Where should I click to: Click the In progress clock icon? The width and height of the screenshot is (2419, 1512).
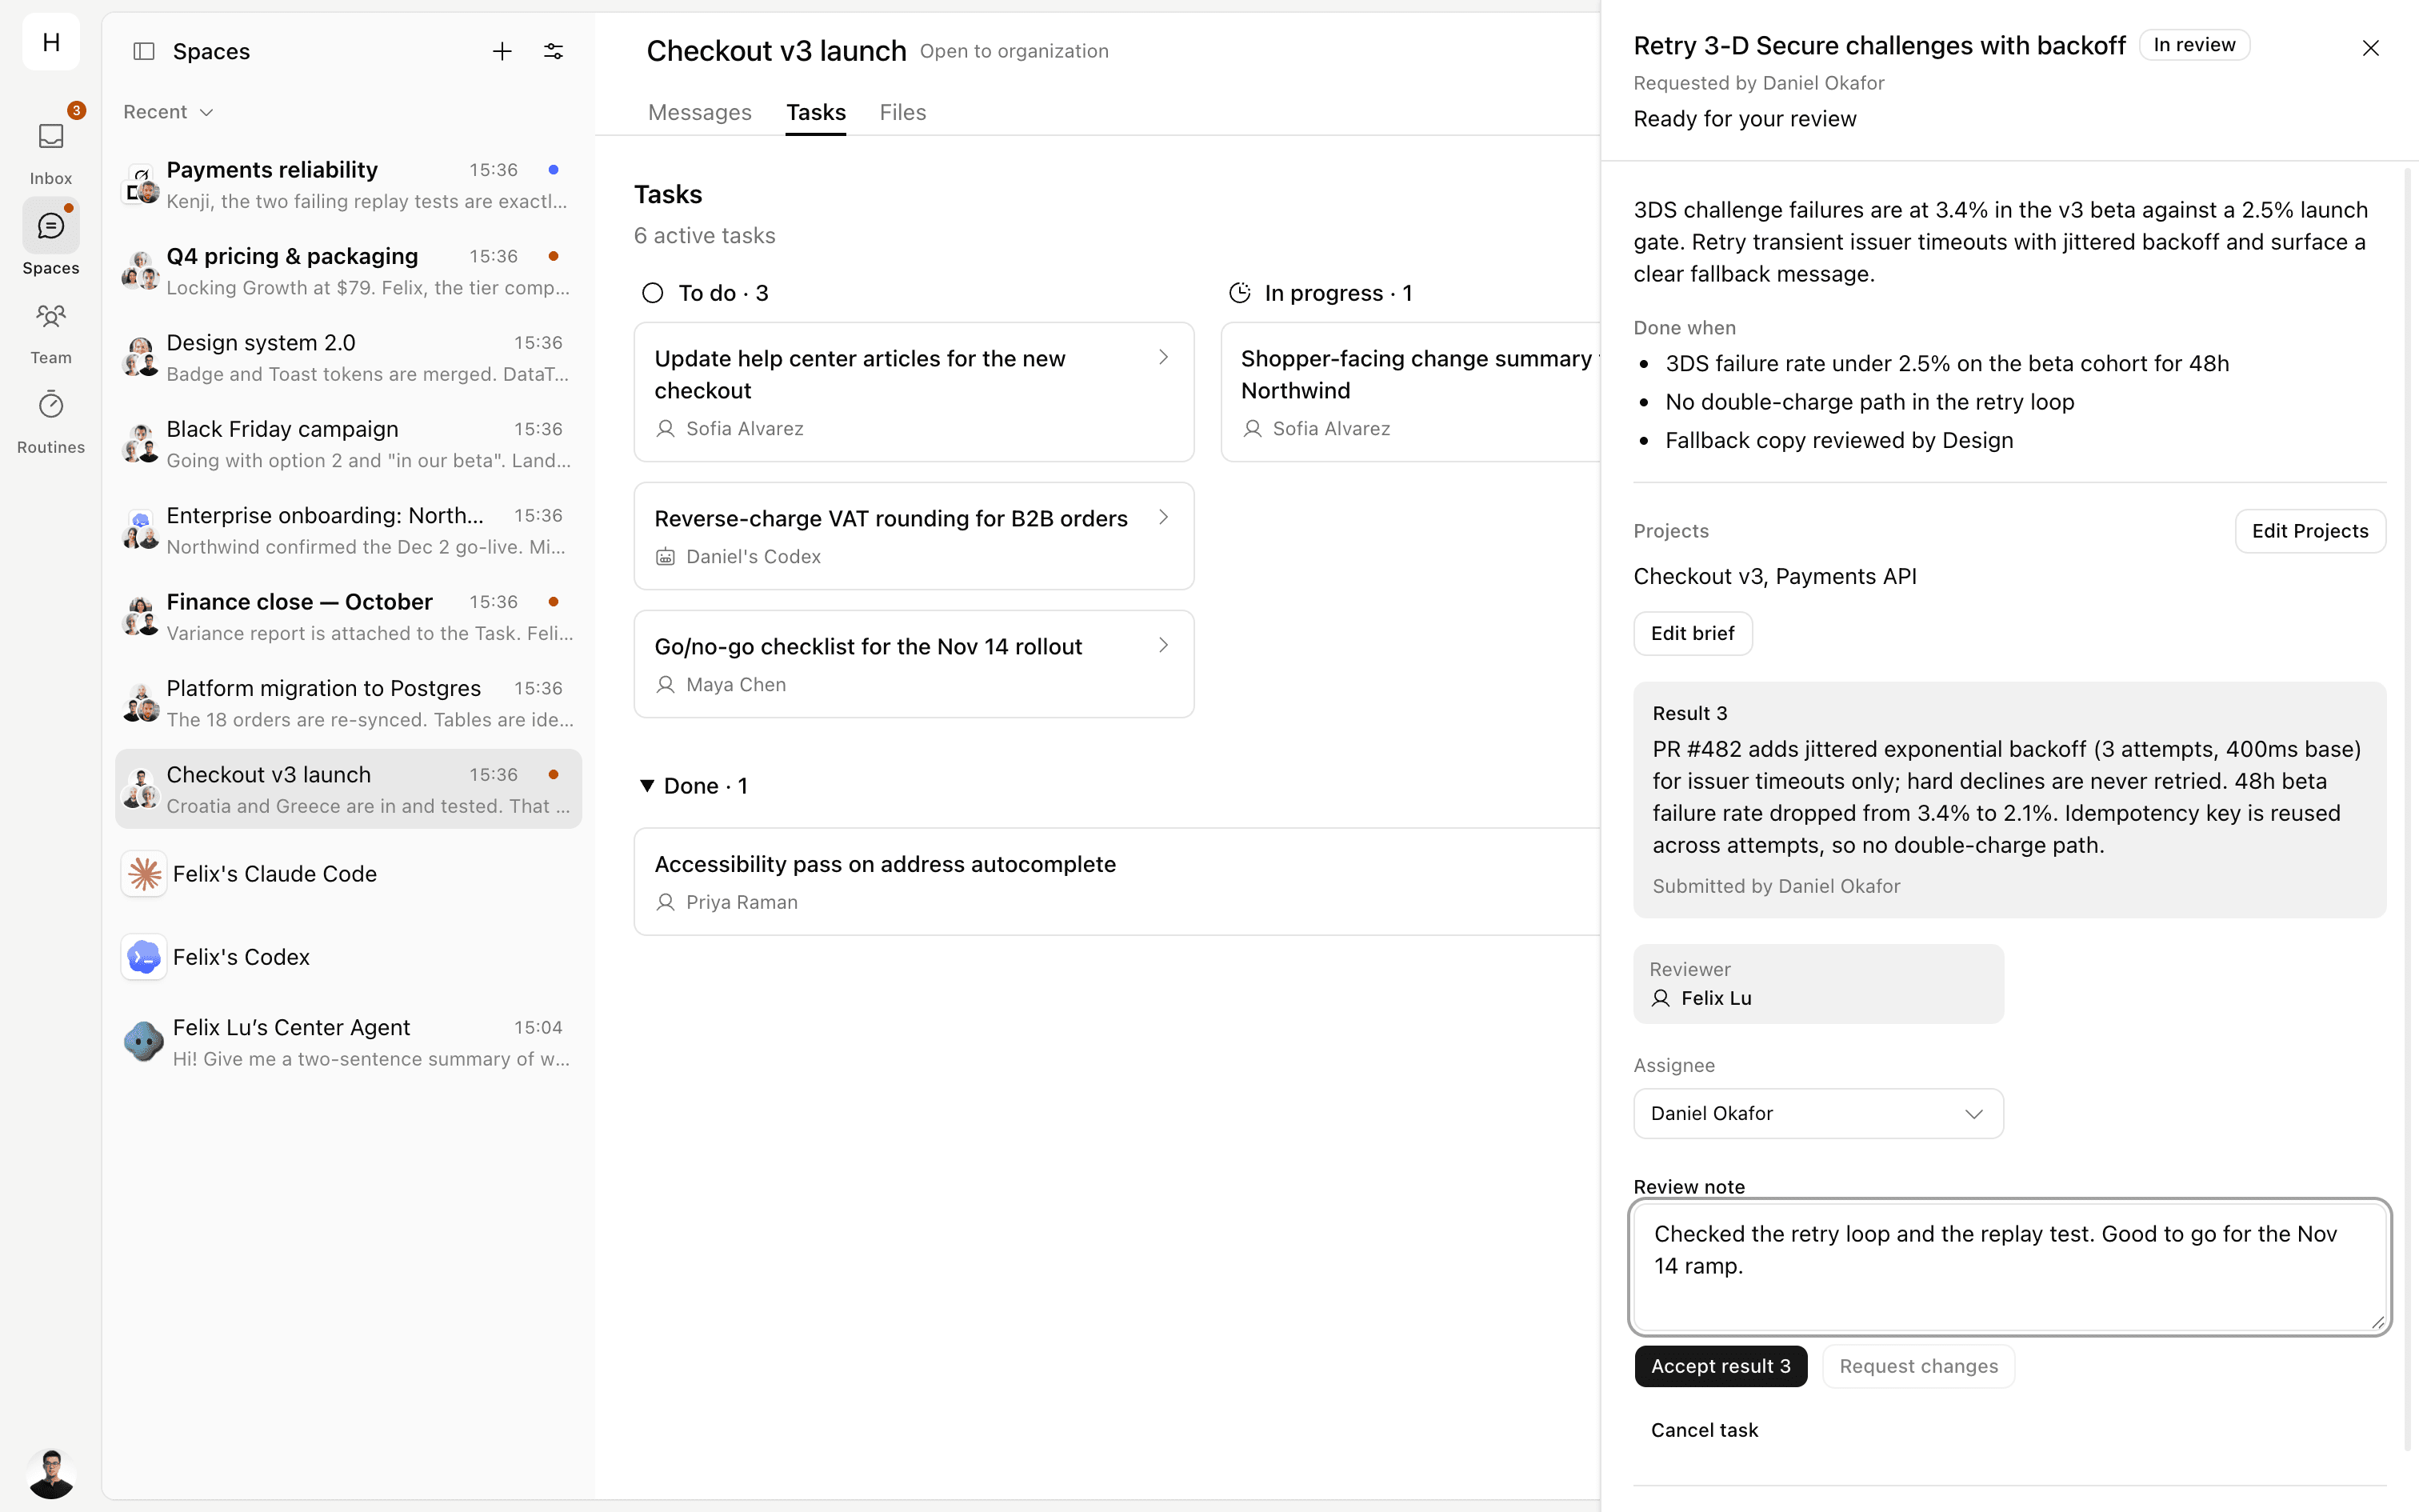tap(1239, 293)
